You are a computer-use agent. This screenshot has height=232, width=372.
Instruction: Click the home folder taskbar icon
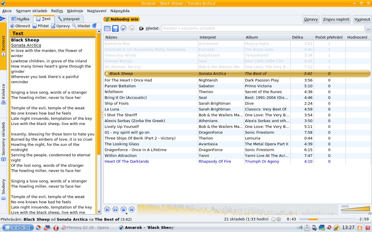click(x=38, y=228)
